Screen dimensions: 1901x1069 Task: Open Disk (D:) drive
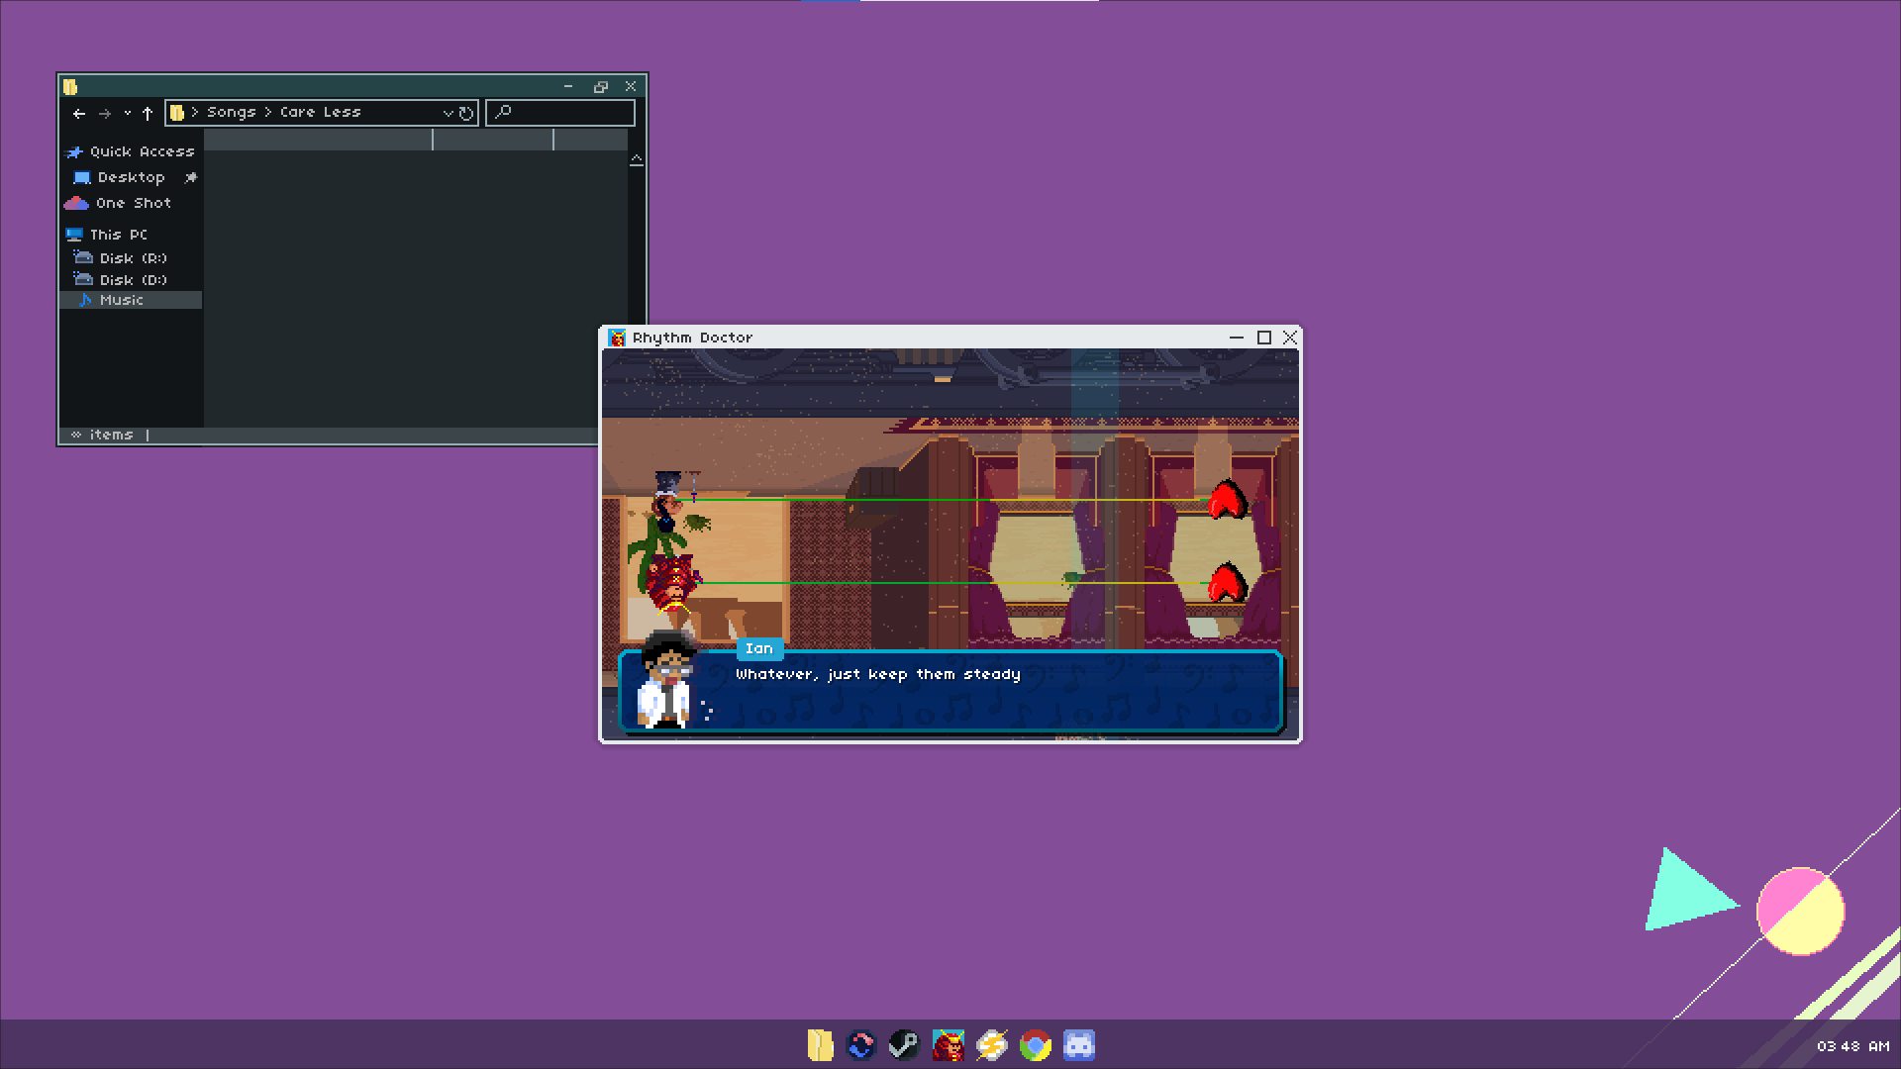point(121,279)
